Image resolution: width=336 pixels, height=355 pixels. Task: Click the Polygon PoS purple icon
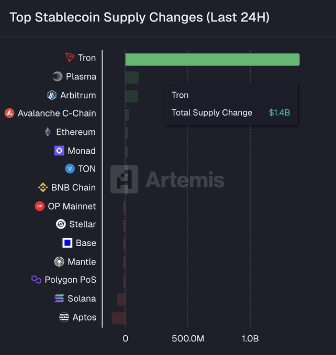click(x=36, y=280)
